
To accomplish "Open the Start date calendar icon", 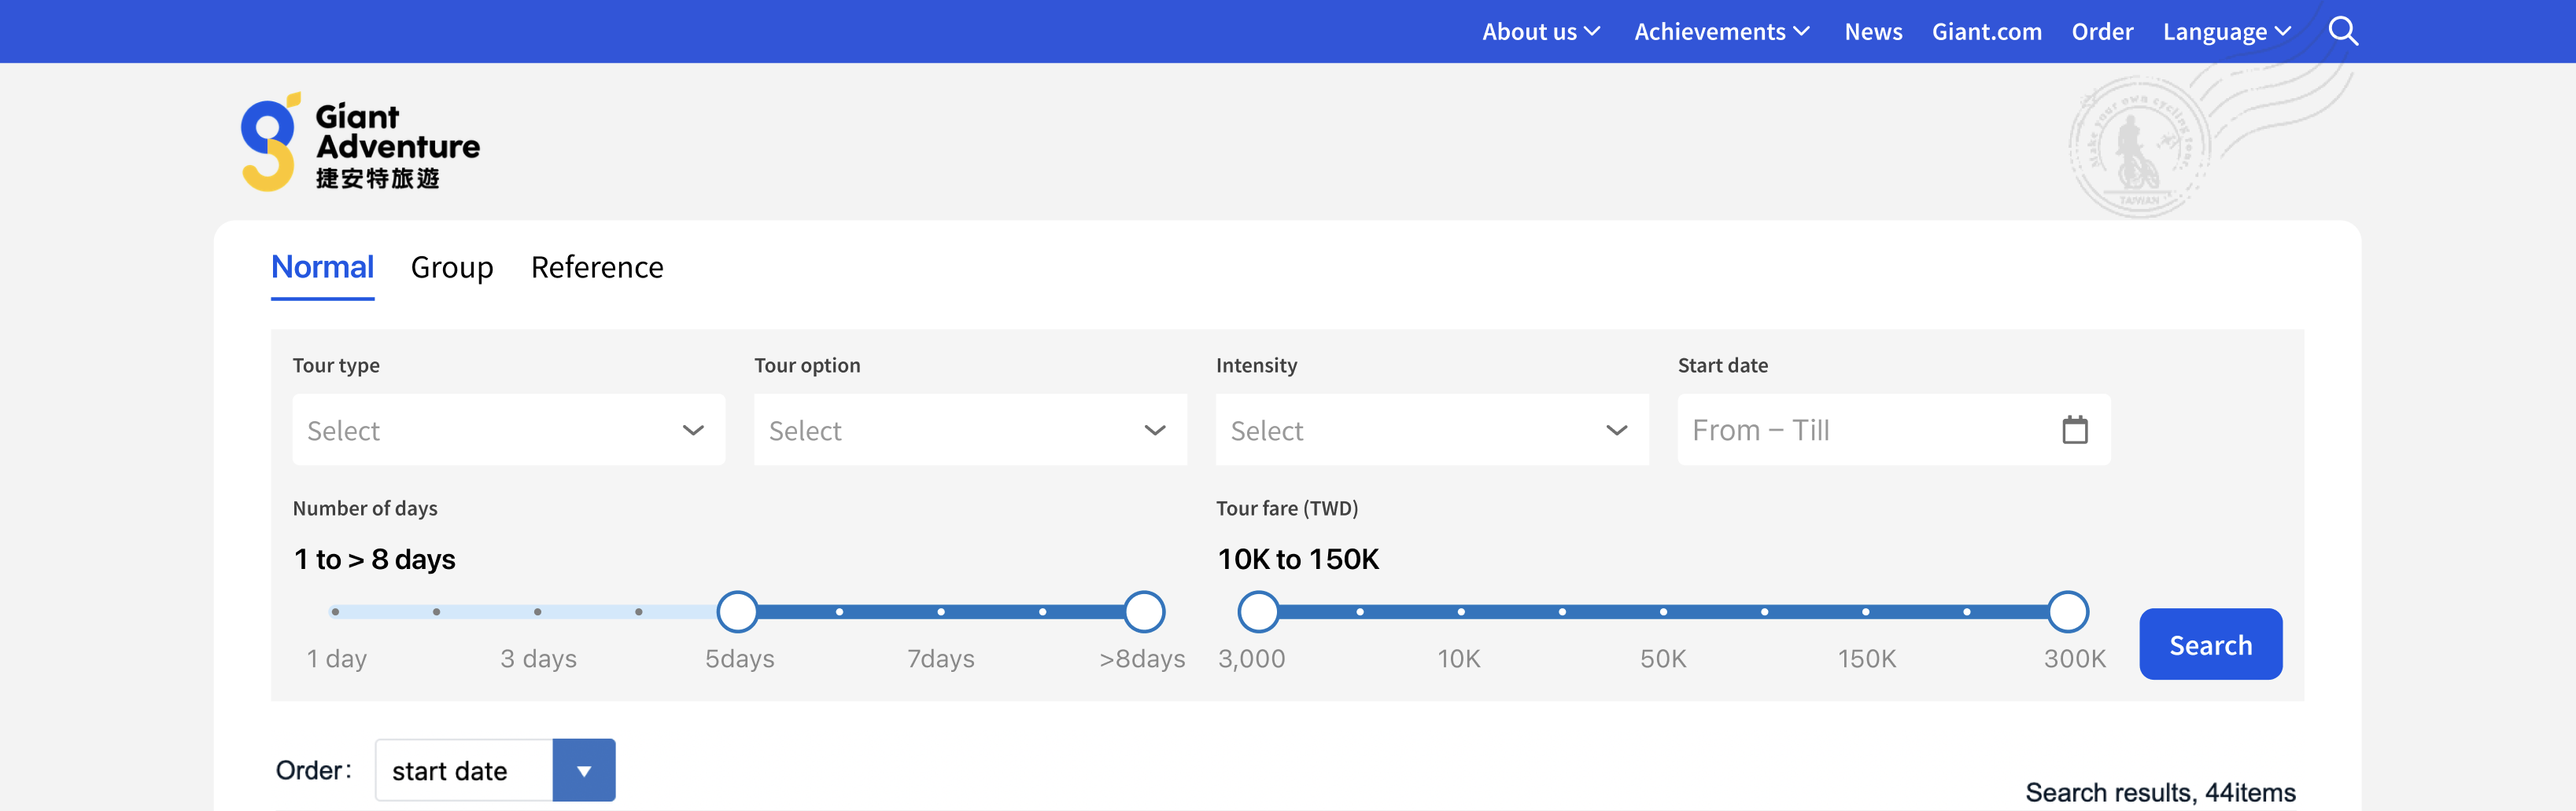I will click(2074, 430).
